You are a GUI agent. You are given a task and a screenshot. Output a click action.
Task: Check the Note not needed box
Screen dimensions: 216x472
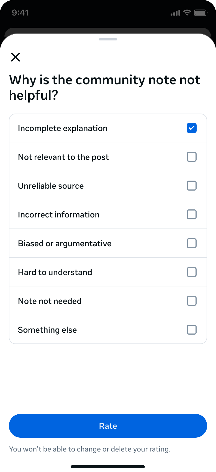[192, 301]
